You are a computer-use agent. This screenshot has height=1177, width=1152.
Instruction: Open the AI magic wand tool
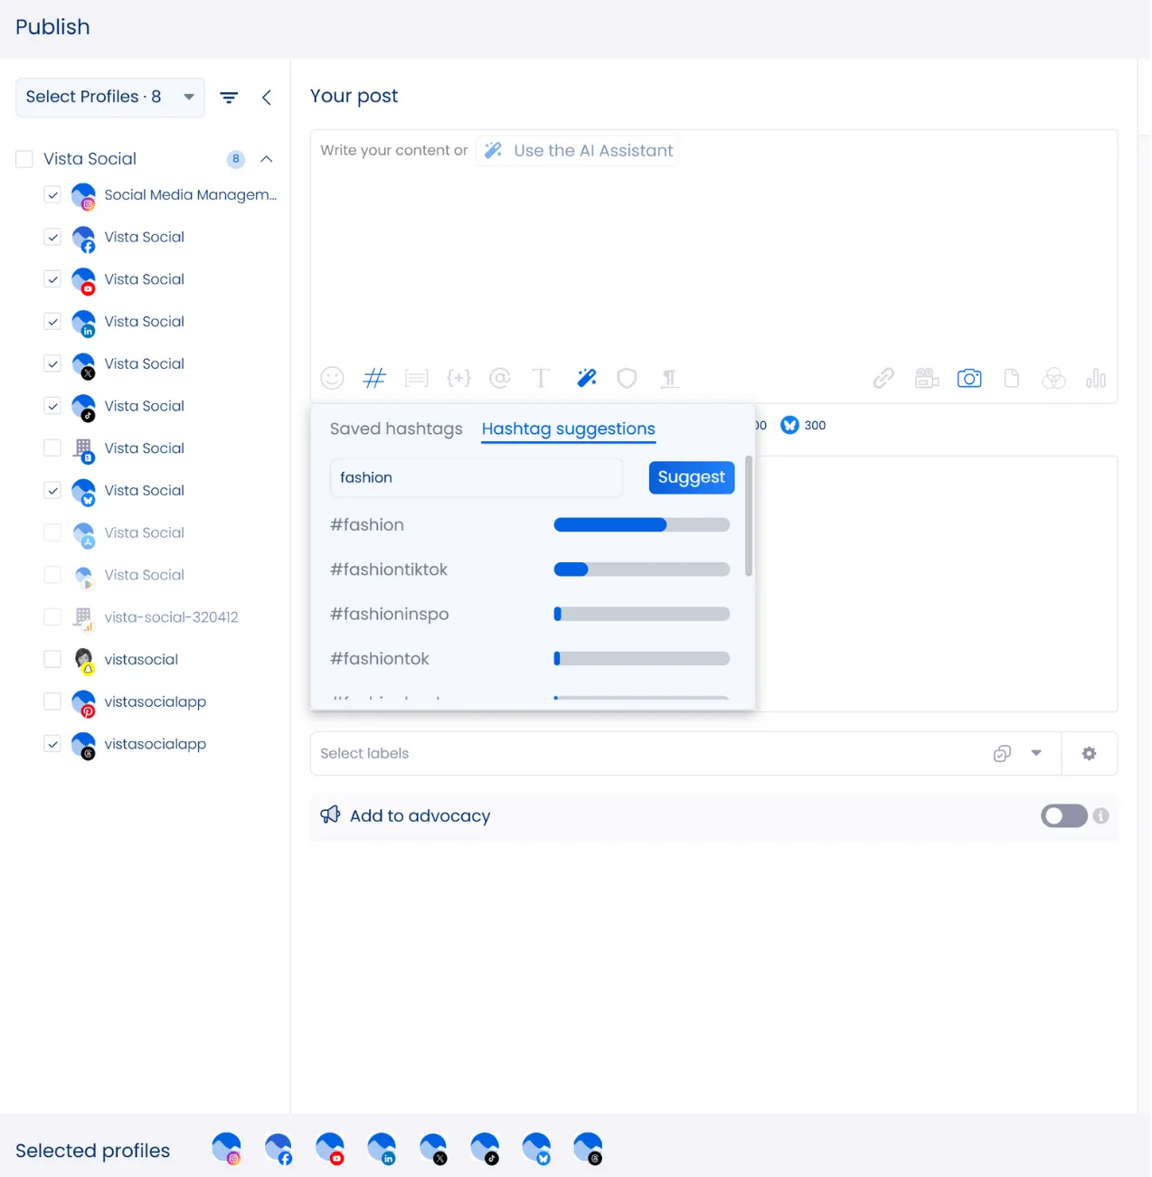[587, 378]
